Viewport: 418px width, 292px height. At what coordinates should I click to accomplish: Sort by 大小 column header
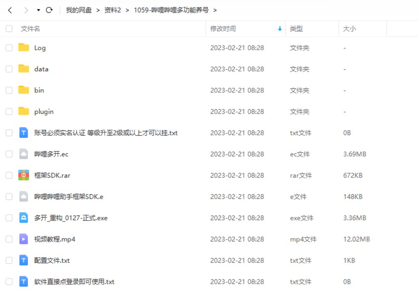pyautogui.click(x=349, y=28)
